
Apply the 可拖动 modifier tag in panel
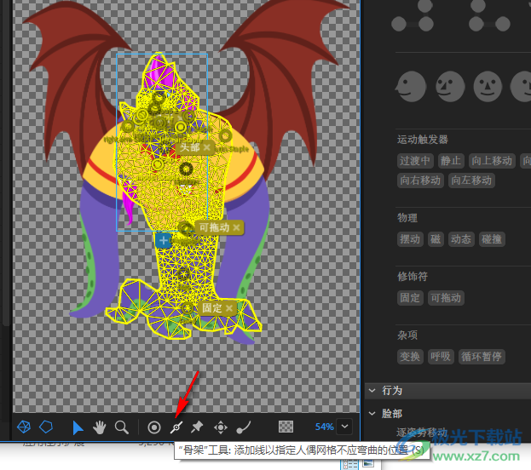[446, 298]
